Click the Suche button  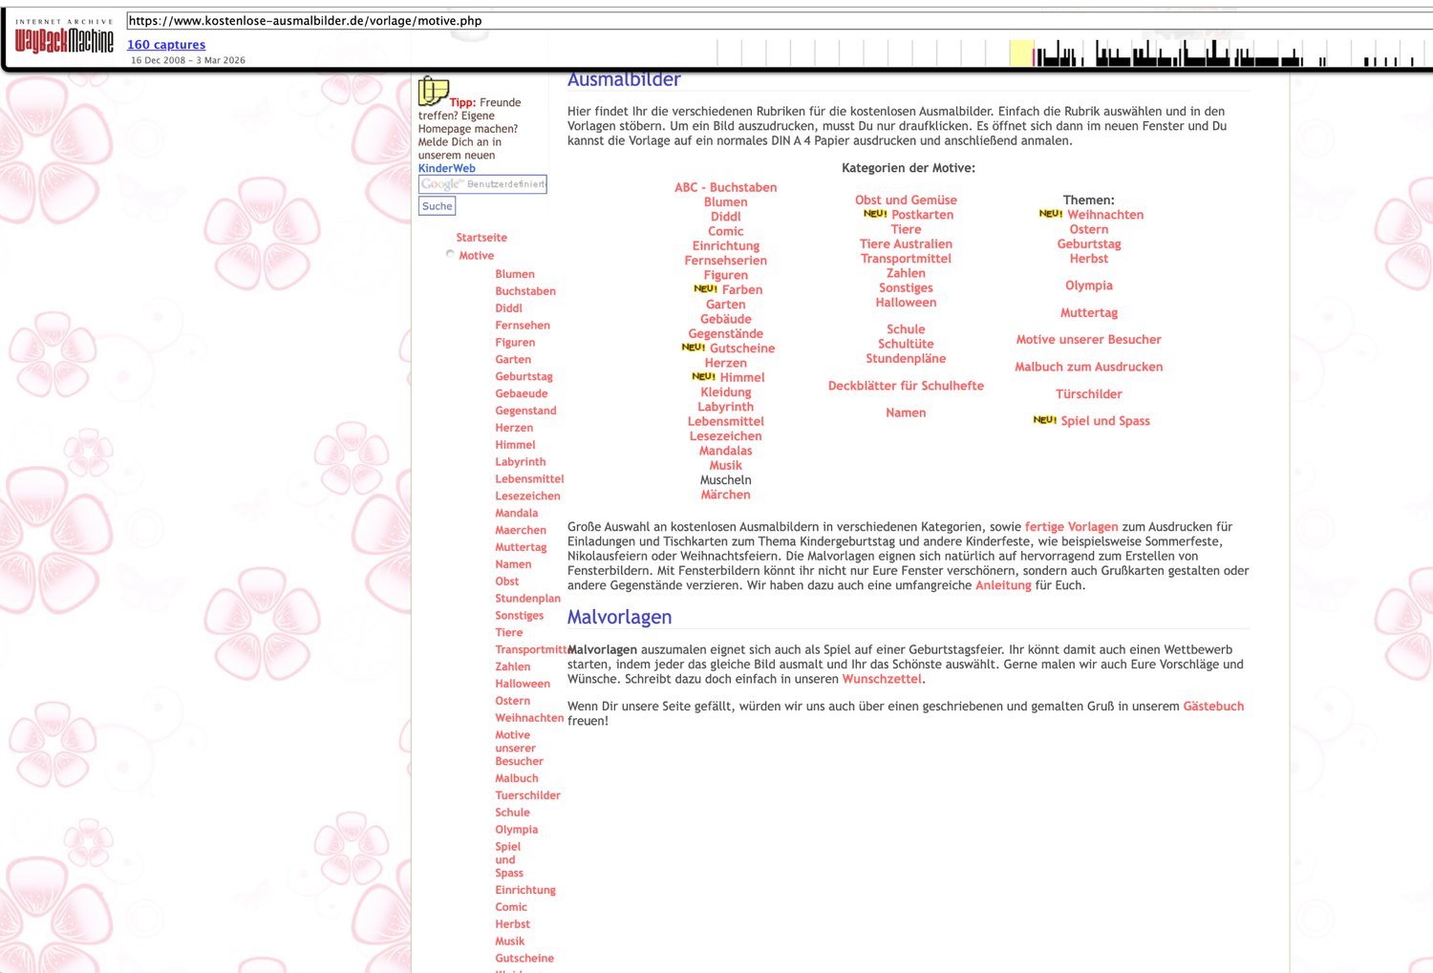(438, 206)
